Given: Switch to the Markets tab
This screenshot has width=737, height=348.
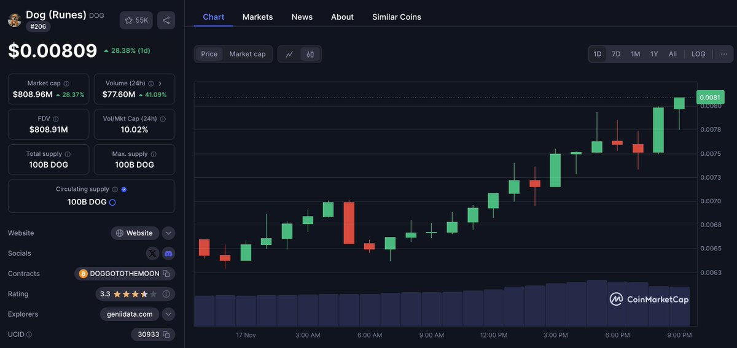Looking at the screenshot, I should coord(258,17).
